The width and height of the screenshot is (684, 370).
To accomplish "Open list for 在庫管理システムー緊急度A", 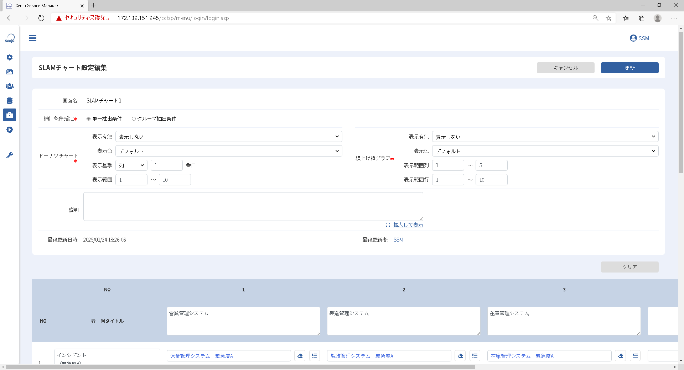I will tap(635, 356).
